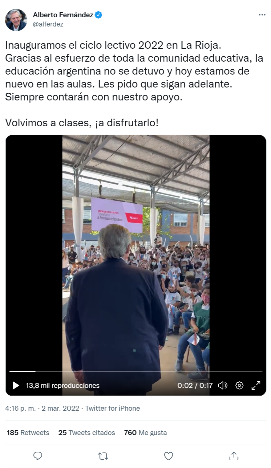Click the 4:16 p. m. timestamp
This screenshot has height=468, width=271.
[20, 408]
